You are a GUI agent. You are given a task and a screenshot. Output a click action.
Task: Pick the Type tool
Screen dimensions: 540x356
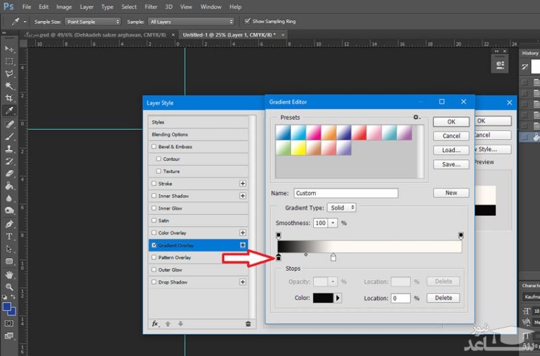coord(9,236)
